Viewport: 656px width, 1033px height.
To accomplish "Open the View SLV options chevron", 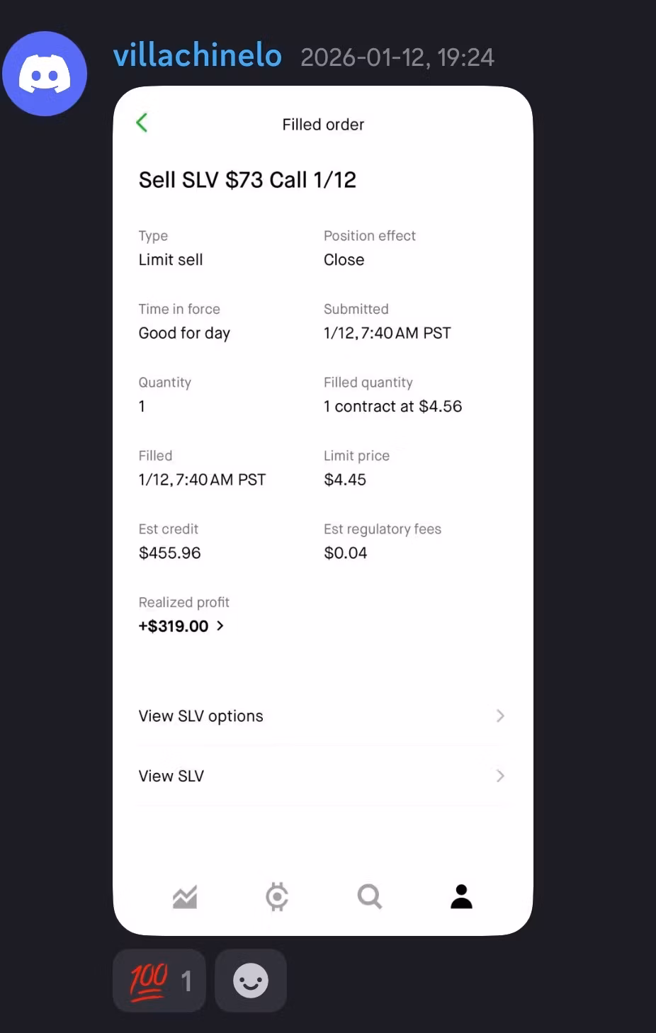I will point(500,716).
